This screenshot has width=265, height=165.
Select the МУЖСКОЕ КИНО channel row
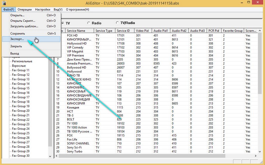[156, 80]
